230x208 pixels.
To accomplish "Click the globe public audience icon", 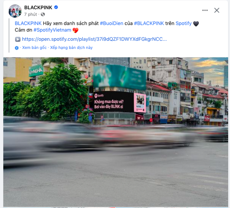I will [43, 14].
